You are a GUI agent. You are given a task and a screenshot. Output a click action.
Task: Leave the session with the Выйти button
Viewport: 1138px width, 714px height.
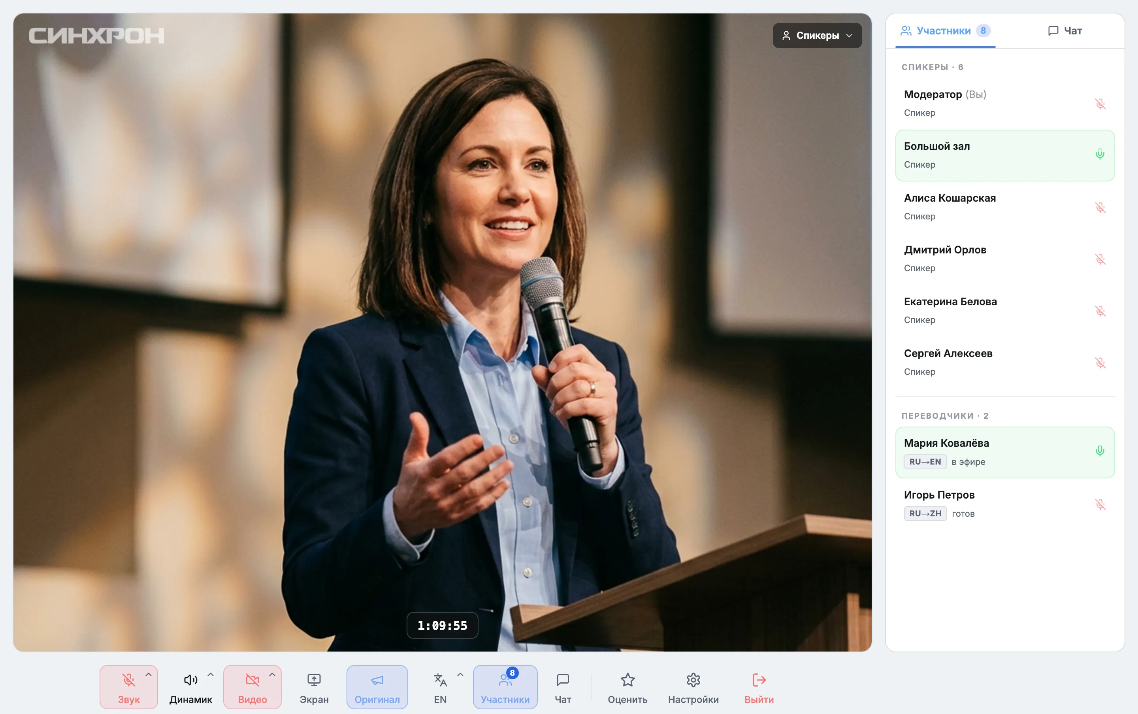(x=759, y=687)
